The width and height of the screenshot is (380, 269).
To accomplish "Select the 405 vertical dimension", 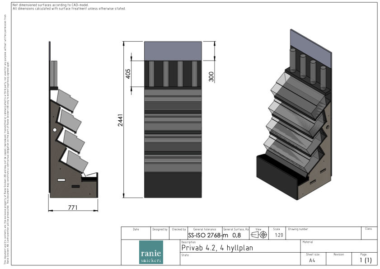I will point(128,73).
